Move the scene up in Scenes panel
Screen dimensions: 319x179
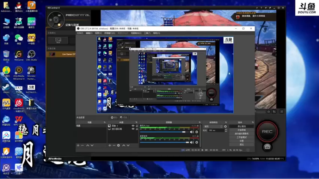click(x=88, y=145)
